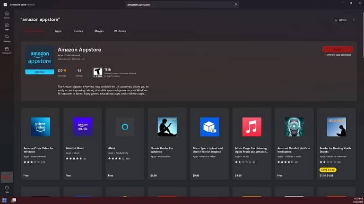Viewport: 364px width, 204px height.
Task: Click the SAVE $3.00 yellow badge
Action: 328,170
